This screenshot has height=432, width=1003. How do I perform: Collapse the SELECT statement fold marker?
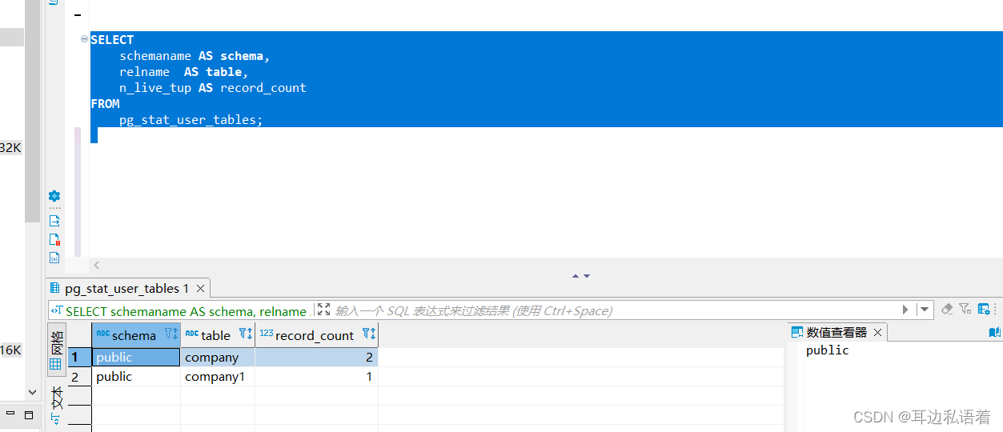pos(84,39)
